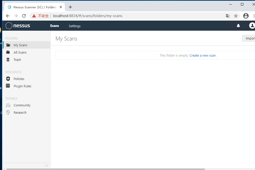Image resolution: width=255 pixels, height=170 pixels.
Task: Click the Trash bin icon
Action: click(x=8, y=60)
